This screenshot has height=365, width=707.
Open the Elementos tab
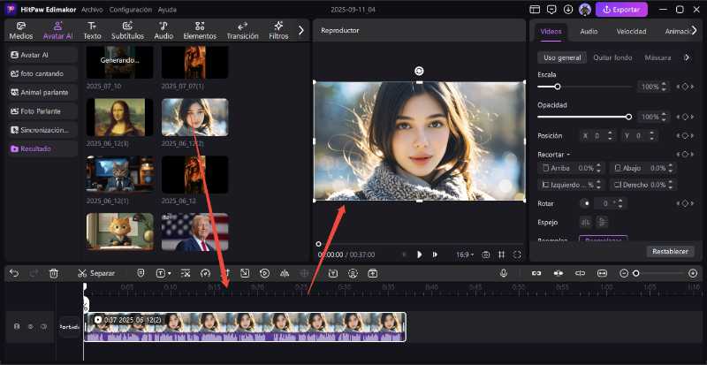(x=200, y=31)
